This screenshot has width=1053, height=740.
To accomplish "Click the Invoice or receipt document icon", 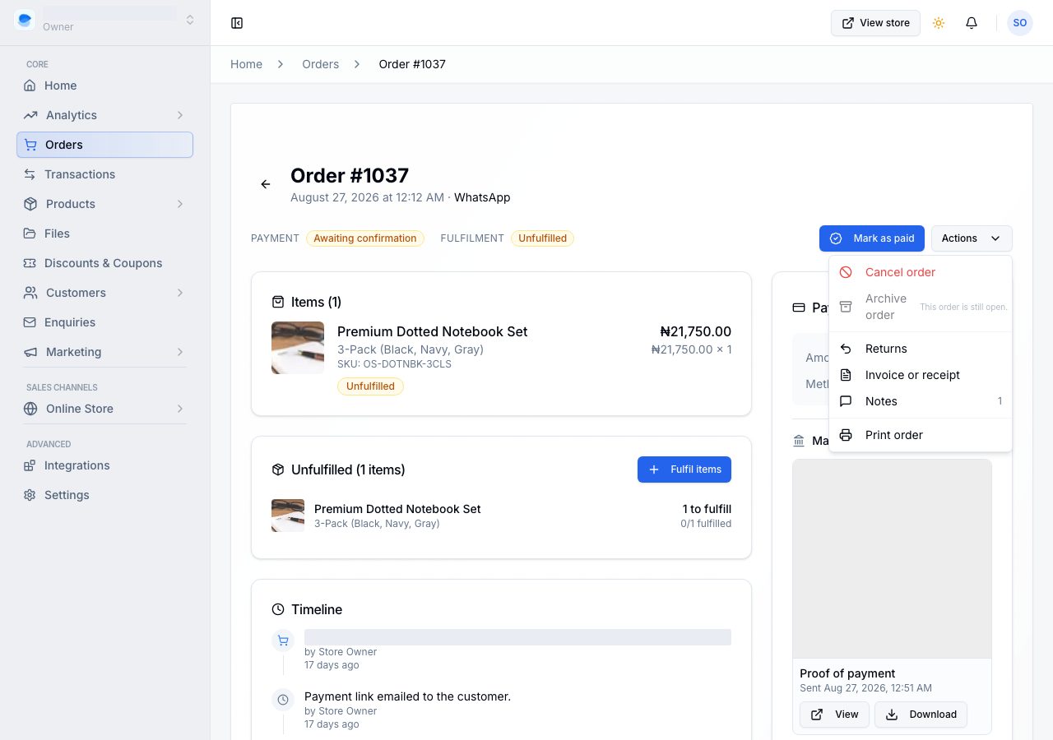I will (846, 375).
